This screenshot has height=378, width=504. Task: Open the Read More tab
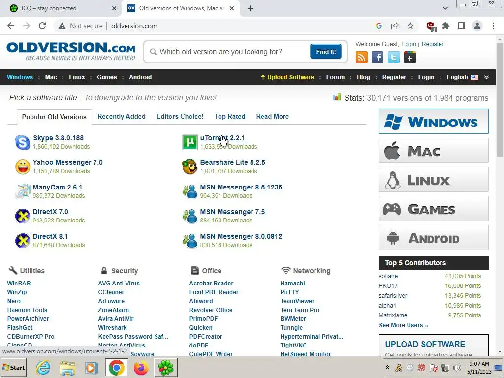[273, 116]
